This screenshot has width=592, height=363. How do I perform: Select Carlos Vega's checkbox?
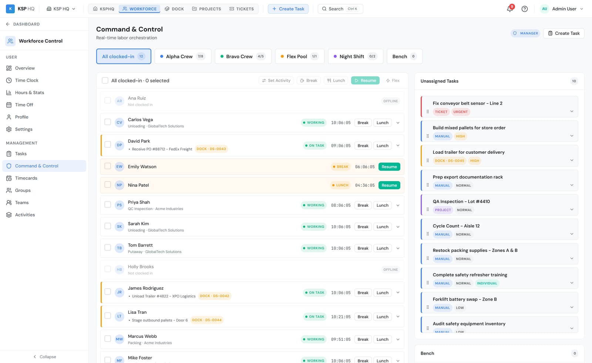pyautogui.click(x=108, y=122)
